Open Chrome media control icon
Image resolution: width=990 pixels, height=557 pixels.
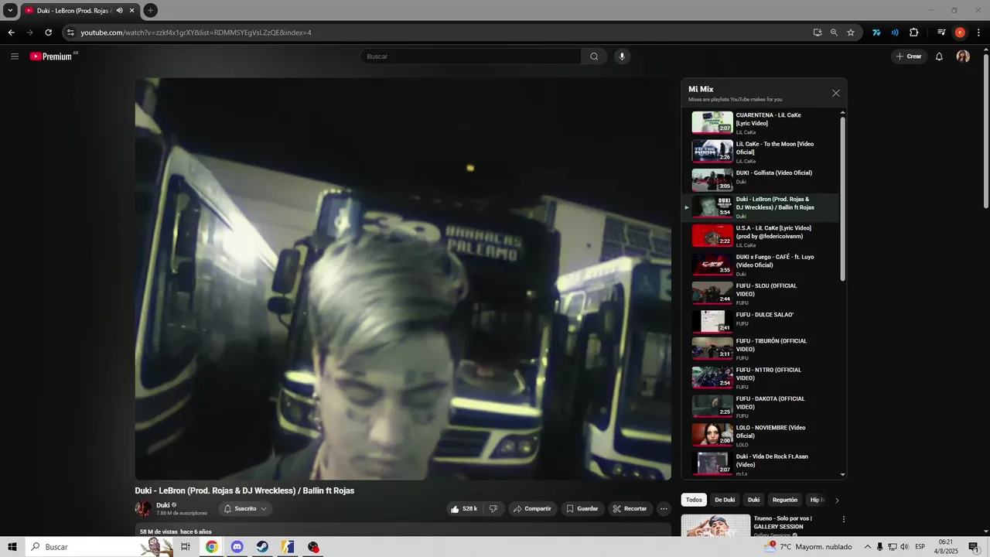point(941,32)
